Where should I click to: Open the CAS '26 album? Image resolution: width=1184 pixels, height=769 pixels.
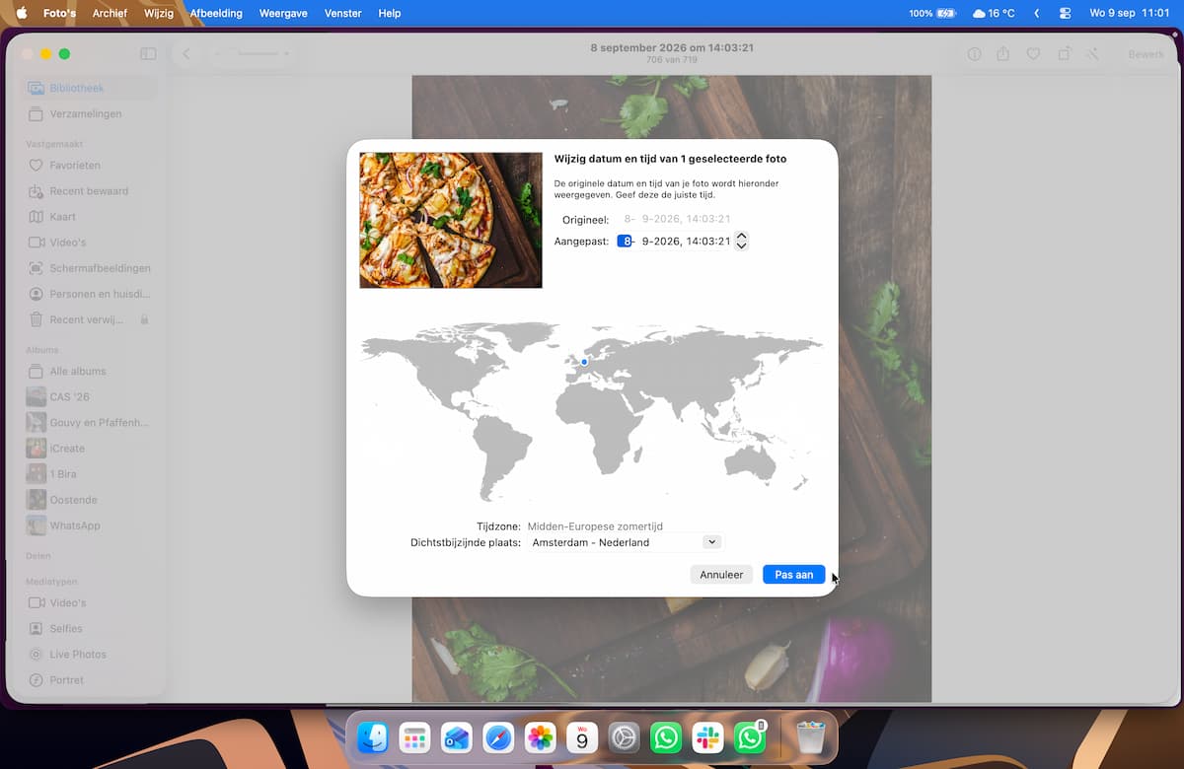point(89,397)
